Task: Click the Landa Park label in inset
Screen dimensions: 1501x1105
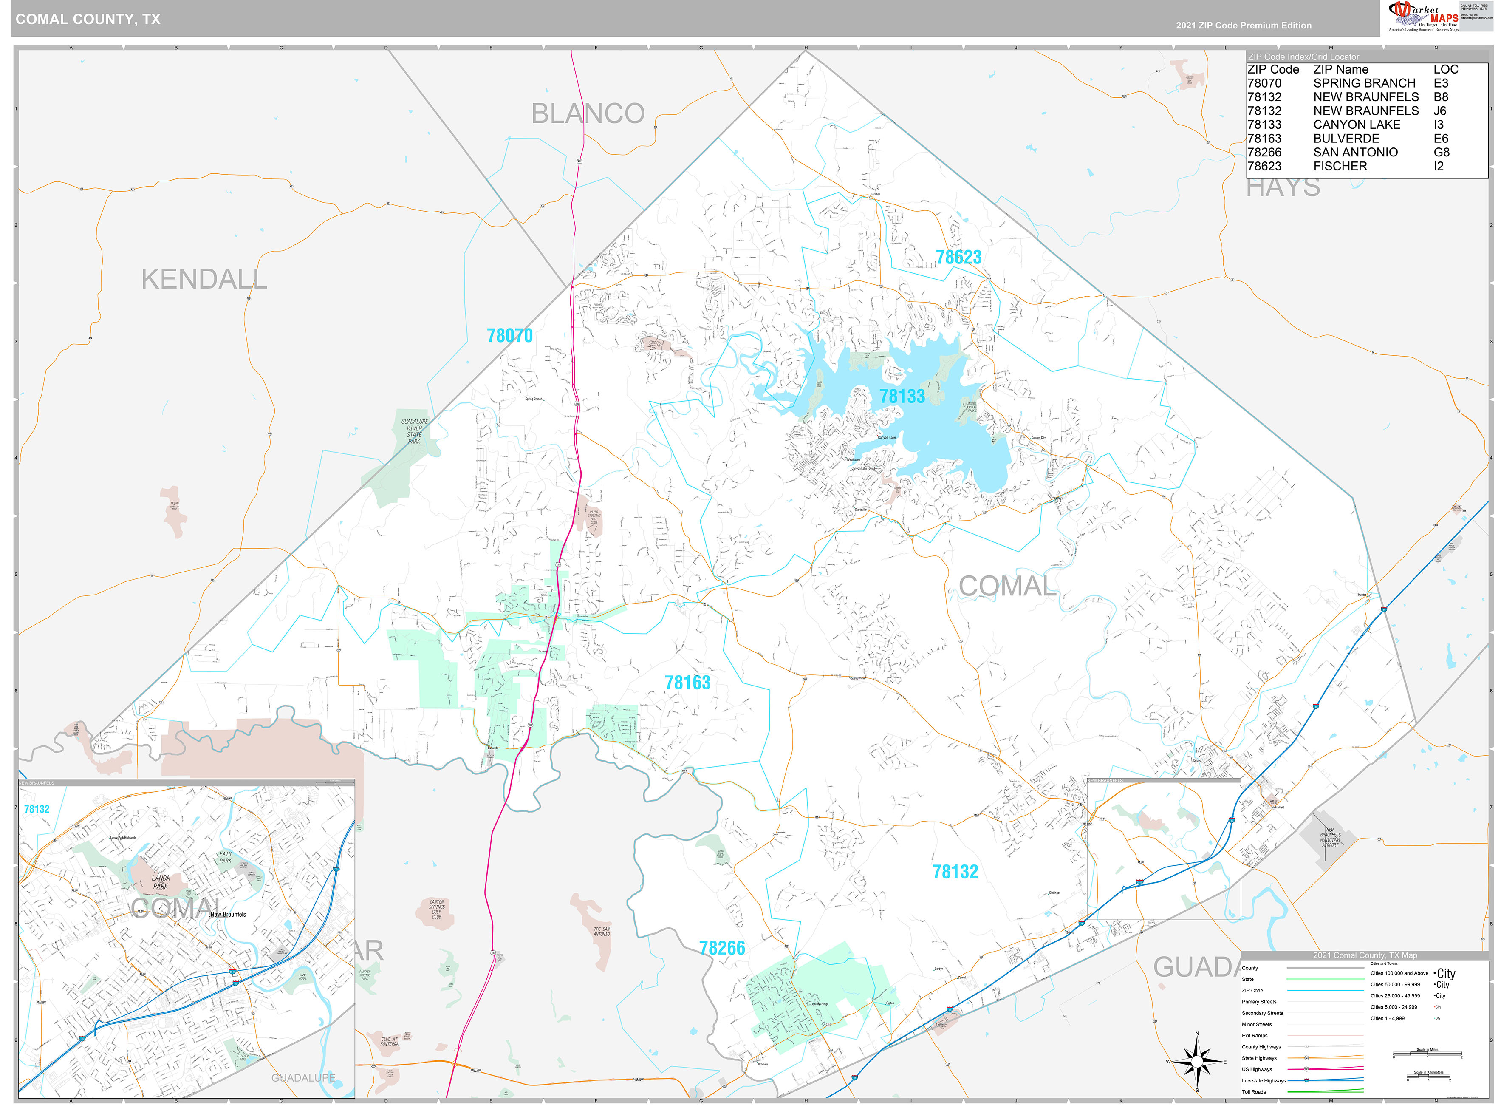Action: [x=161, y=881]
